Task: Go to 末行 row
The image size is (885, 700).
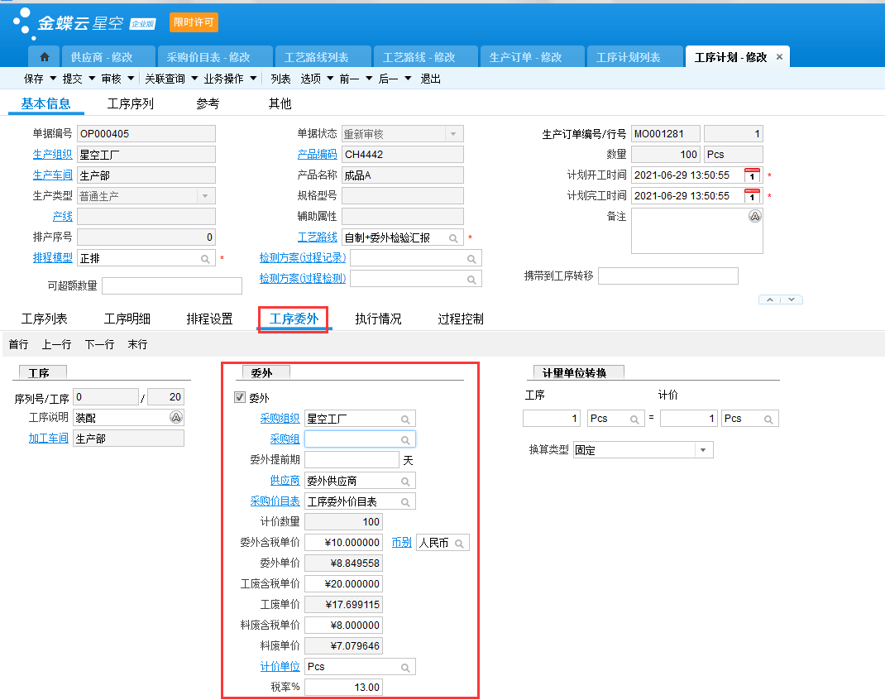Action: point(137,344)
